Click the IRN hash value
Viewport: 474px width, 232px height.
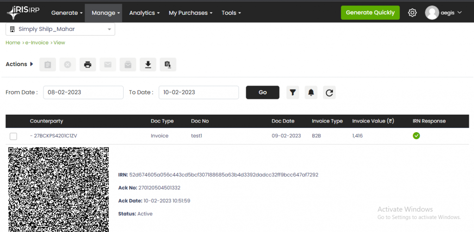tap(224, 175)
